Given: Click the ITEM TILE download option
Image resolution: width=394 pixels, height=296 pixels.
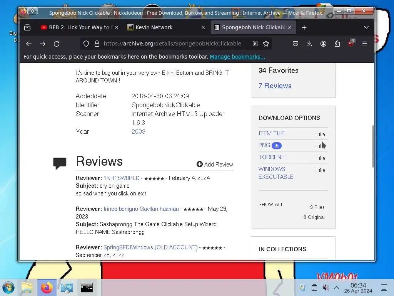Looking at the screenshot, I should coord(271,133).
